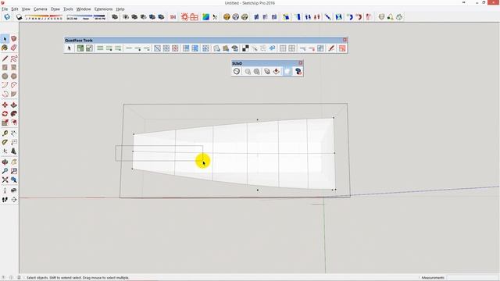Select the Section Plane tool

point(14,200)
